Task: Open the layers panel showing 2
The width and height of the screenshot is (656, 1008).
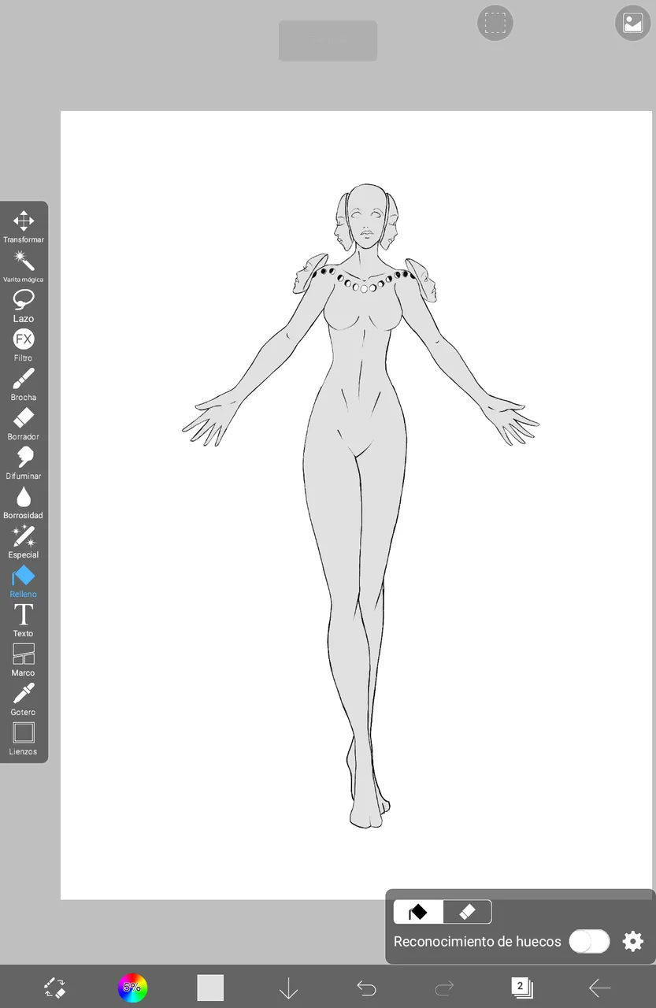Action: tap(521, 988)
